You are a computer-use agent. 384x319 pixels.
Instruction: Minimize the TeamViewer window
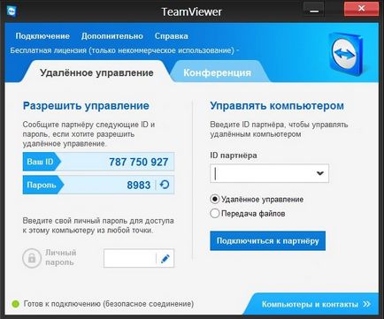(x=314, y=10)
